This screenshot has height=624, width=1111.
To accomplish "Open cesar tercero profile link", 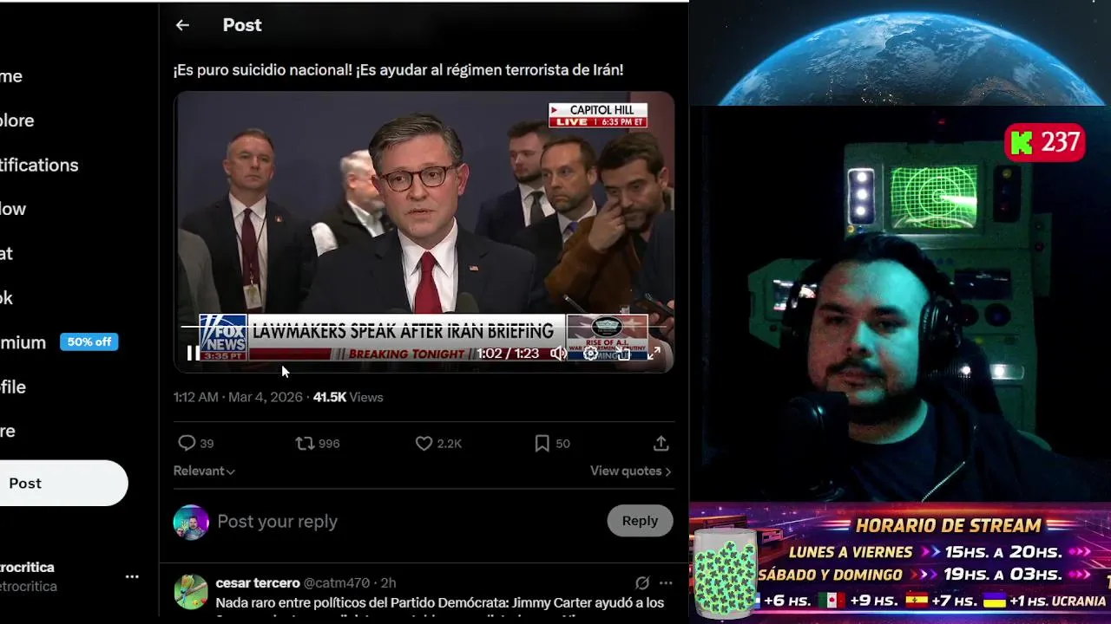I will pos(258,583).
